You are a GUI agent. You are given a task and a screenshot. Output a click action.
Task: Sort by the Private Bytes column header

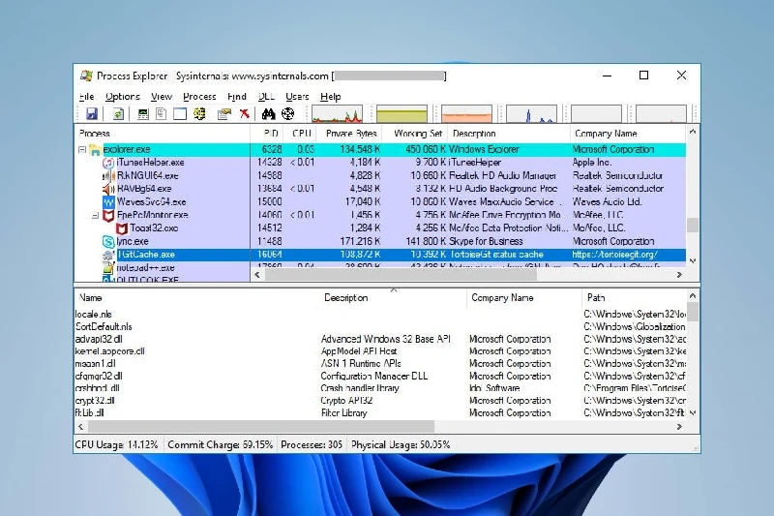click(x=350, y=134)
